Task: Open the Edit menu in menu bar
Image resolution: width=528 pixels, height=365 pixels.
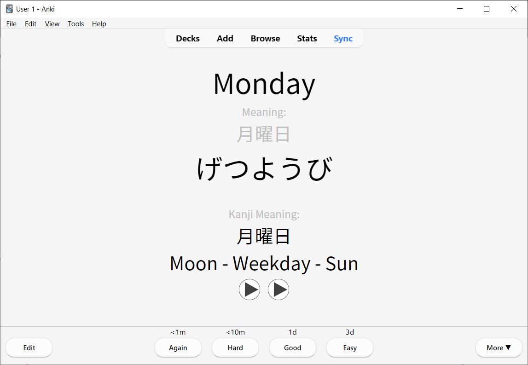Action: pos(30,23)
